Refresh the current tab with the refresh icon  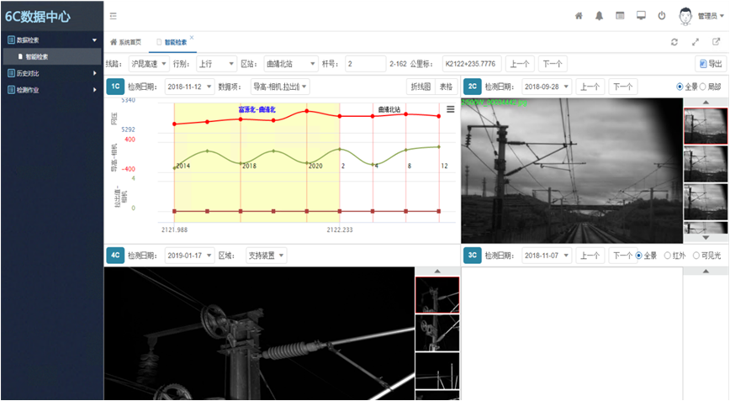674,42
